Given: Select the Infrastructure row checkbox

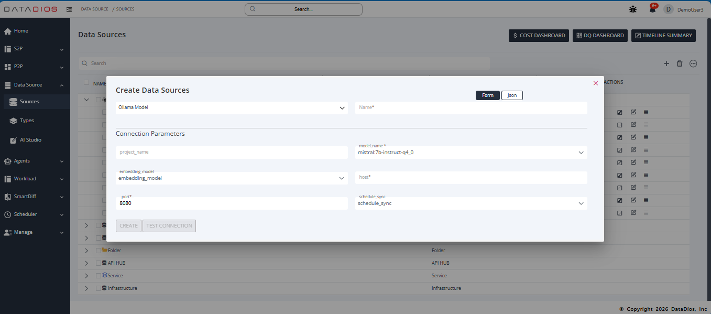Looking at the screenshot, I should click(x=99, y=288).
